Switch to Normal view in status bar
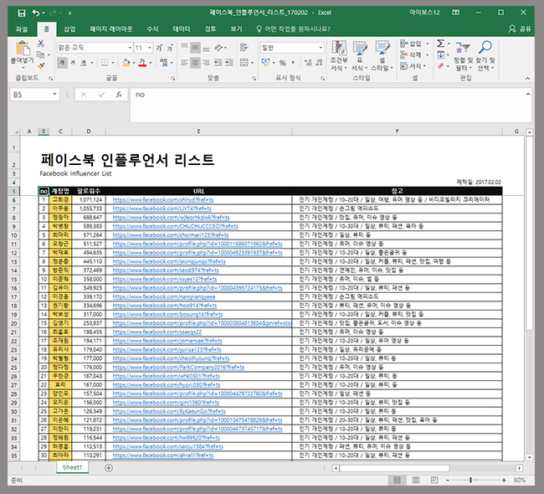This screenshot has height=494, width=544. tap(398, 480)
